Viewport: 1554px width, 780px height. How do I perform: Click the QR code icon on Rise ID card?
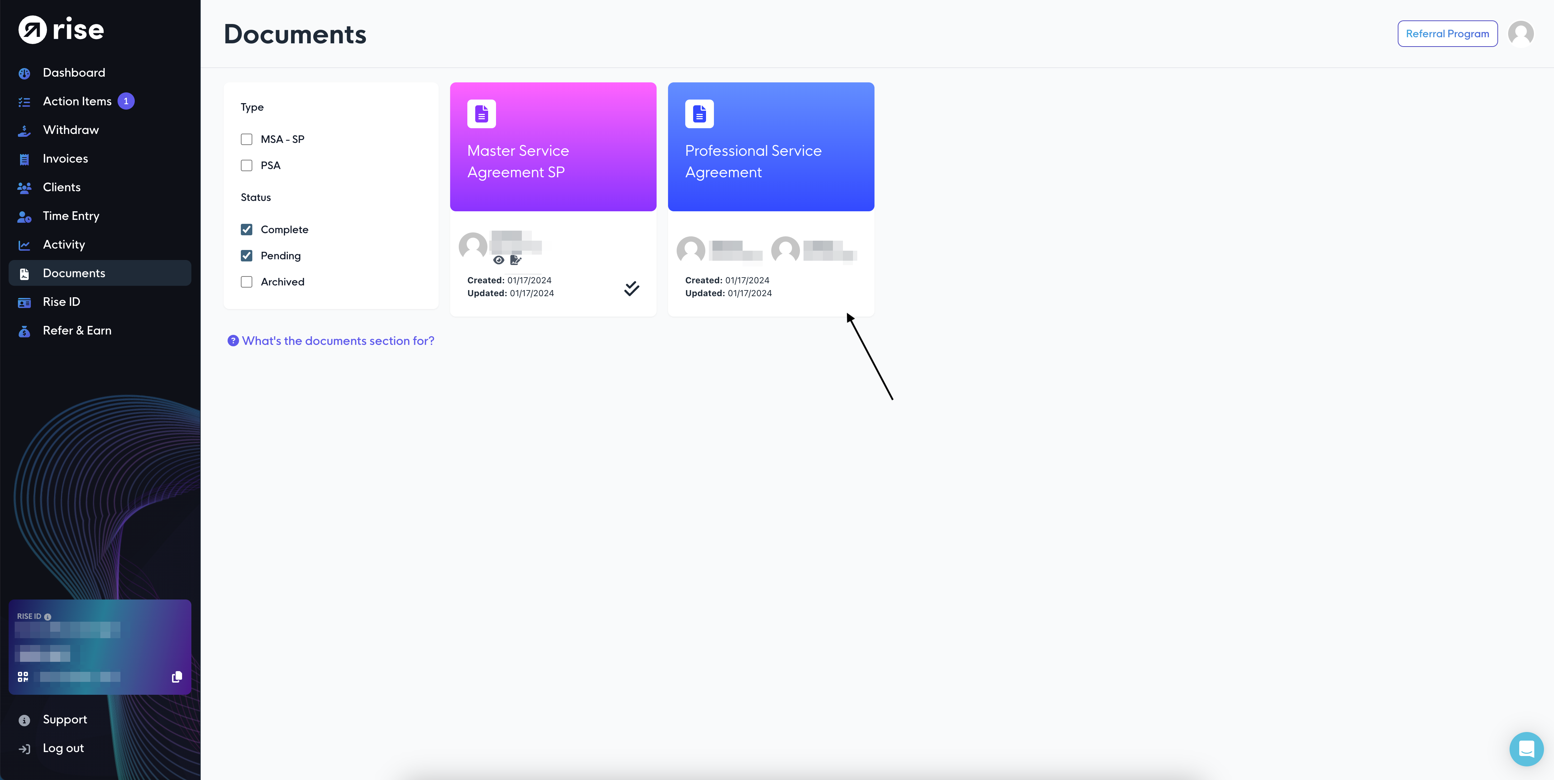pyautogui.click(x=23, y=677)
